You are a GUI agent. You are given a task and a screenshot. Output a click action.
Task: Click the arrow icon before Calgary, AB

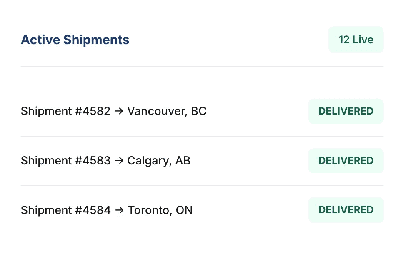click(x=119, y=161)
